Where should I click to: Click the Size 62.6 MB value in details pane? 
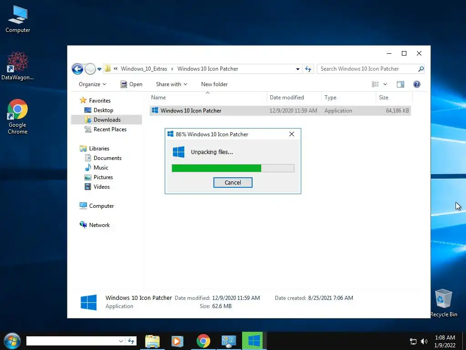pyautogui.click(x=222, y=306)
